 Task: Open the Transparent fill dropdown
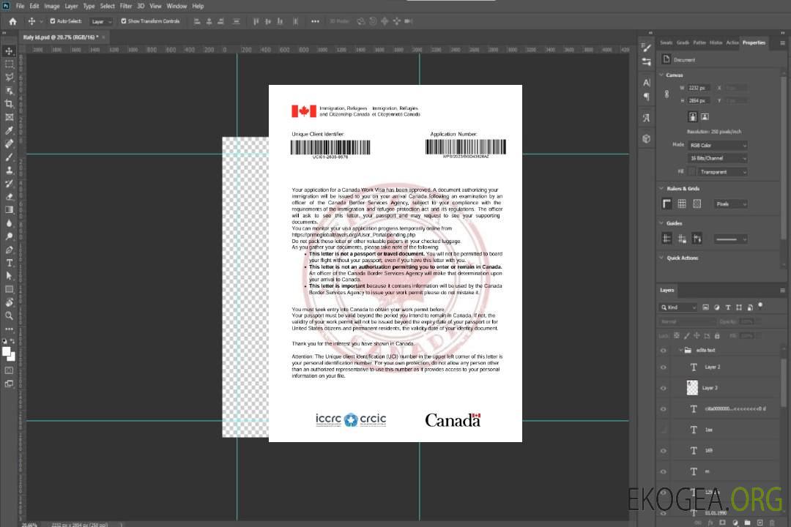click(x=722, y=172)
